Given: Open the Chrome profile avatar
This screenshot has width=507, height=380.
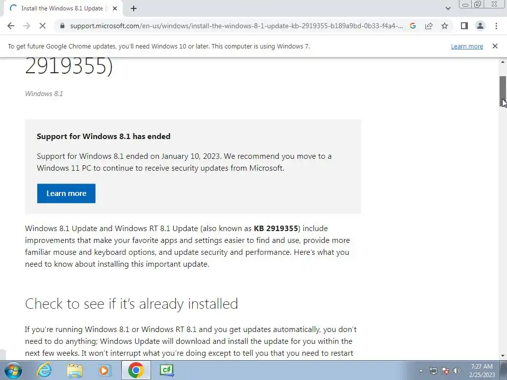Looking at the screenshot, I should point(480,26).
